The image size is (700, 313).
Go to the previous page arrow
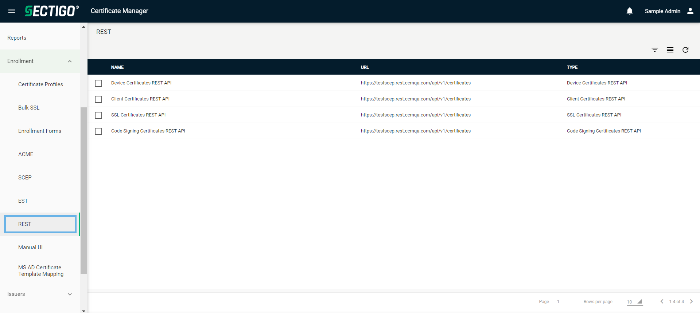pos(662,301)
